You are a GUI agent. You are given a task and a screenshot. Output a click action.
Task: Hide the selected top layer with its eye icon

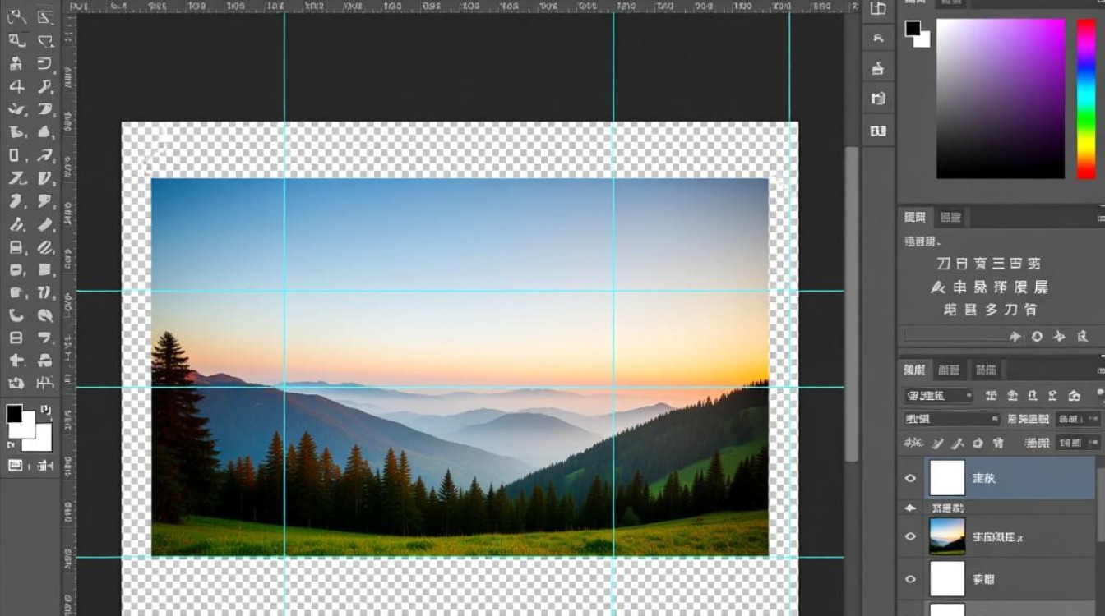(x=910, y=478)
